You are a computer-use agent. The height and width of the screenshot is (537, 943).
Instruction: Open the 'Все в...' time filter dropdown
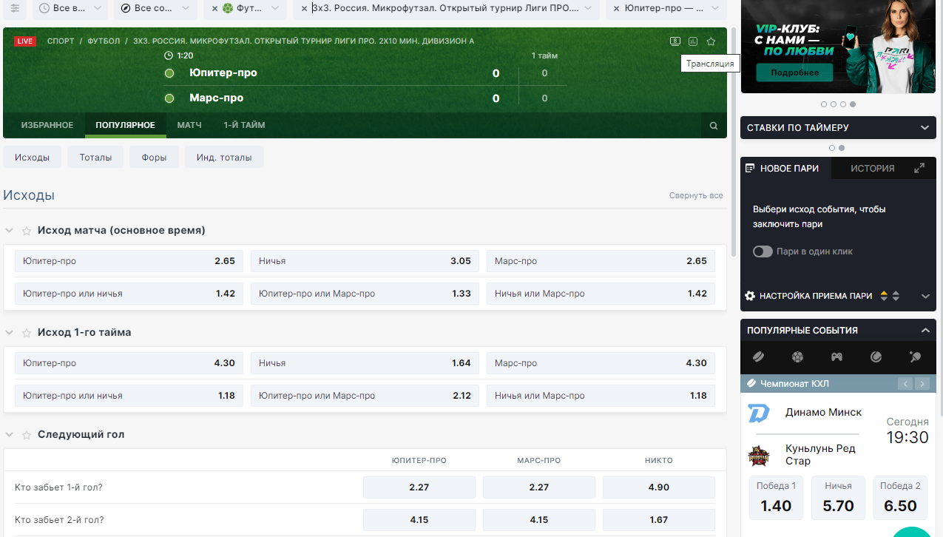(x=70, y=8)
